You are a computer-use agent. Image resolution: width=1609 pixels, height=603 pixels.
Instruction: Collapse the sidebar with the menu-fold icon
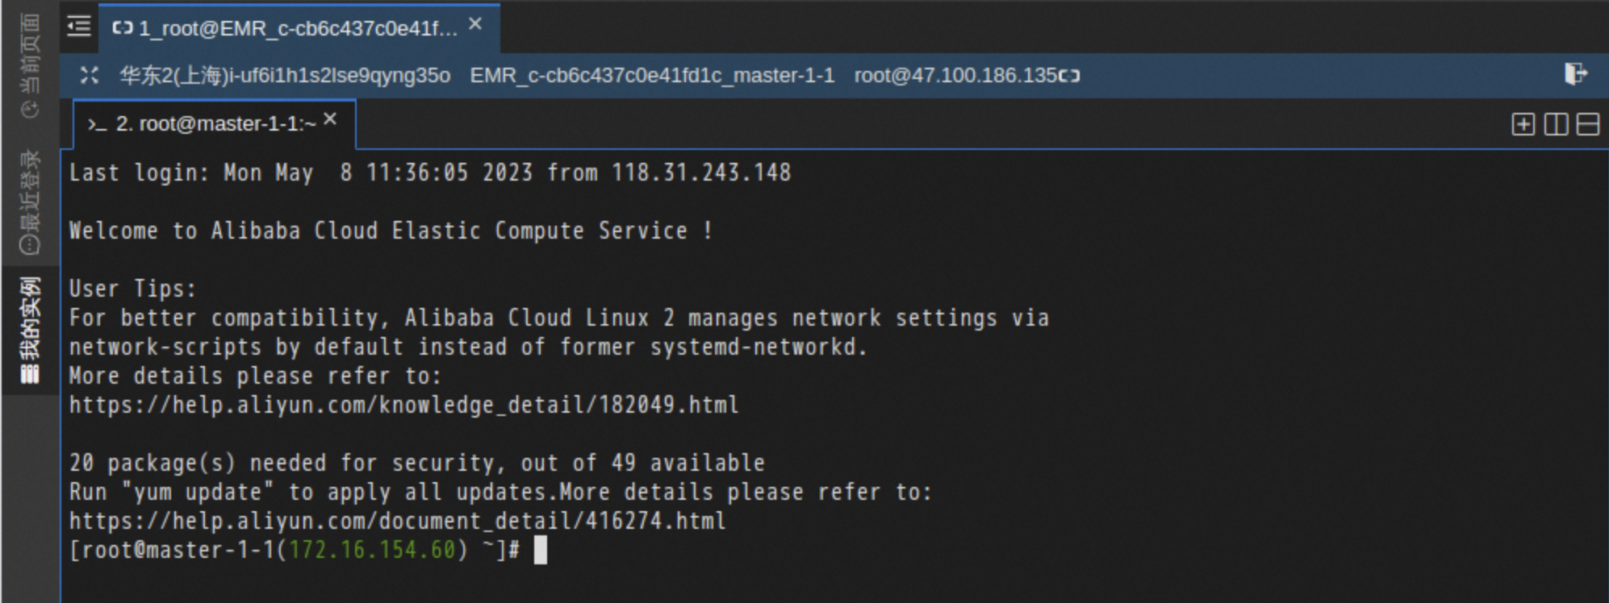coord(78,27)
